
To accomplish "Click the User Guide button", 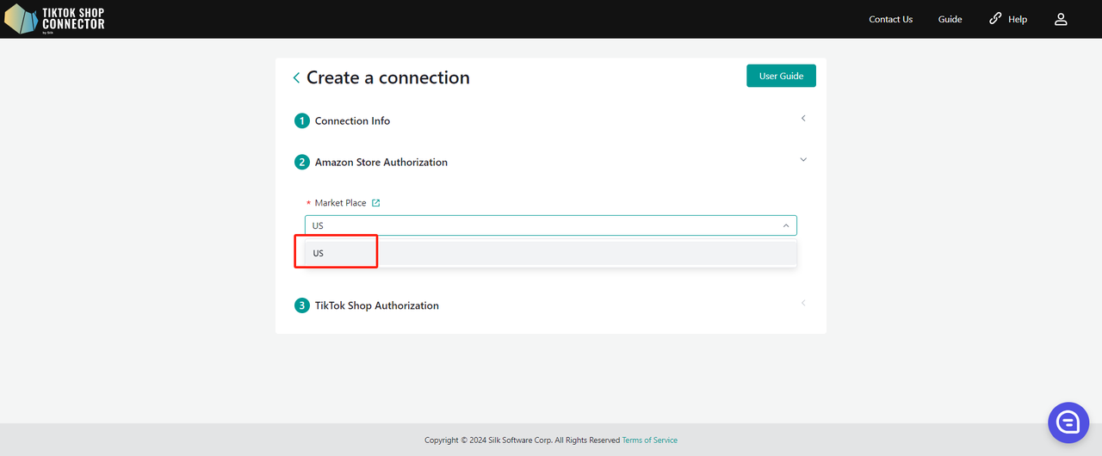I will 781,76.
